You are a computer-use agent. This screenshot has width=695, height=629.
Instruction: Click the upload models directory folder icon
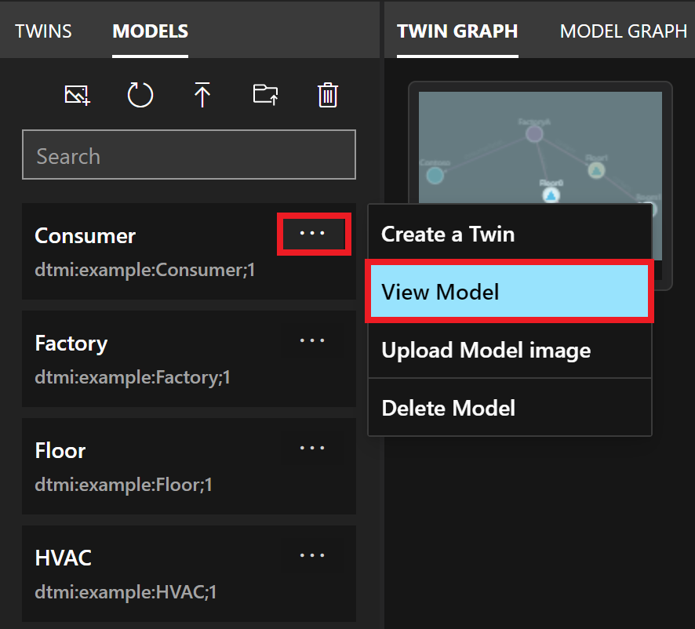[265, 96]
